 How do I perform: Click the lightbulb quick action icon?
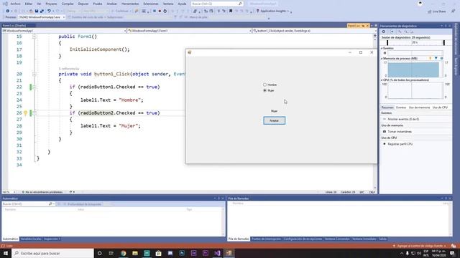pyautogui.click(x=26, y=113)
